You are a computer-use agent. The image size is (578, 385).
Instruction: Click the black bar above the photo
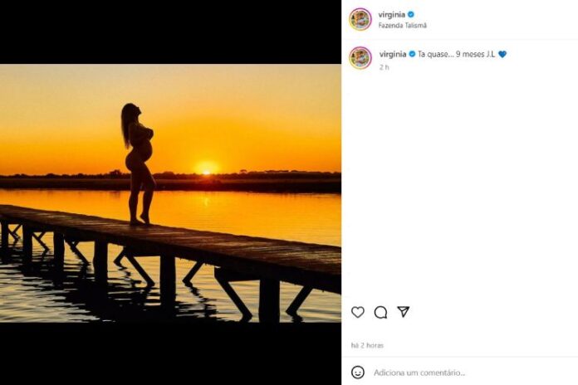click(170, 32)
